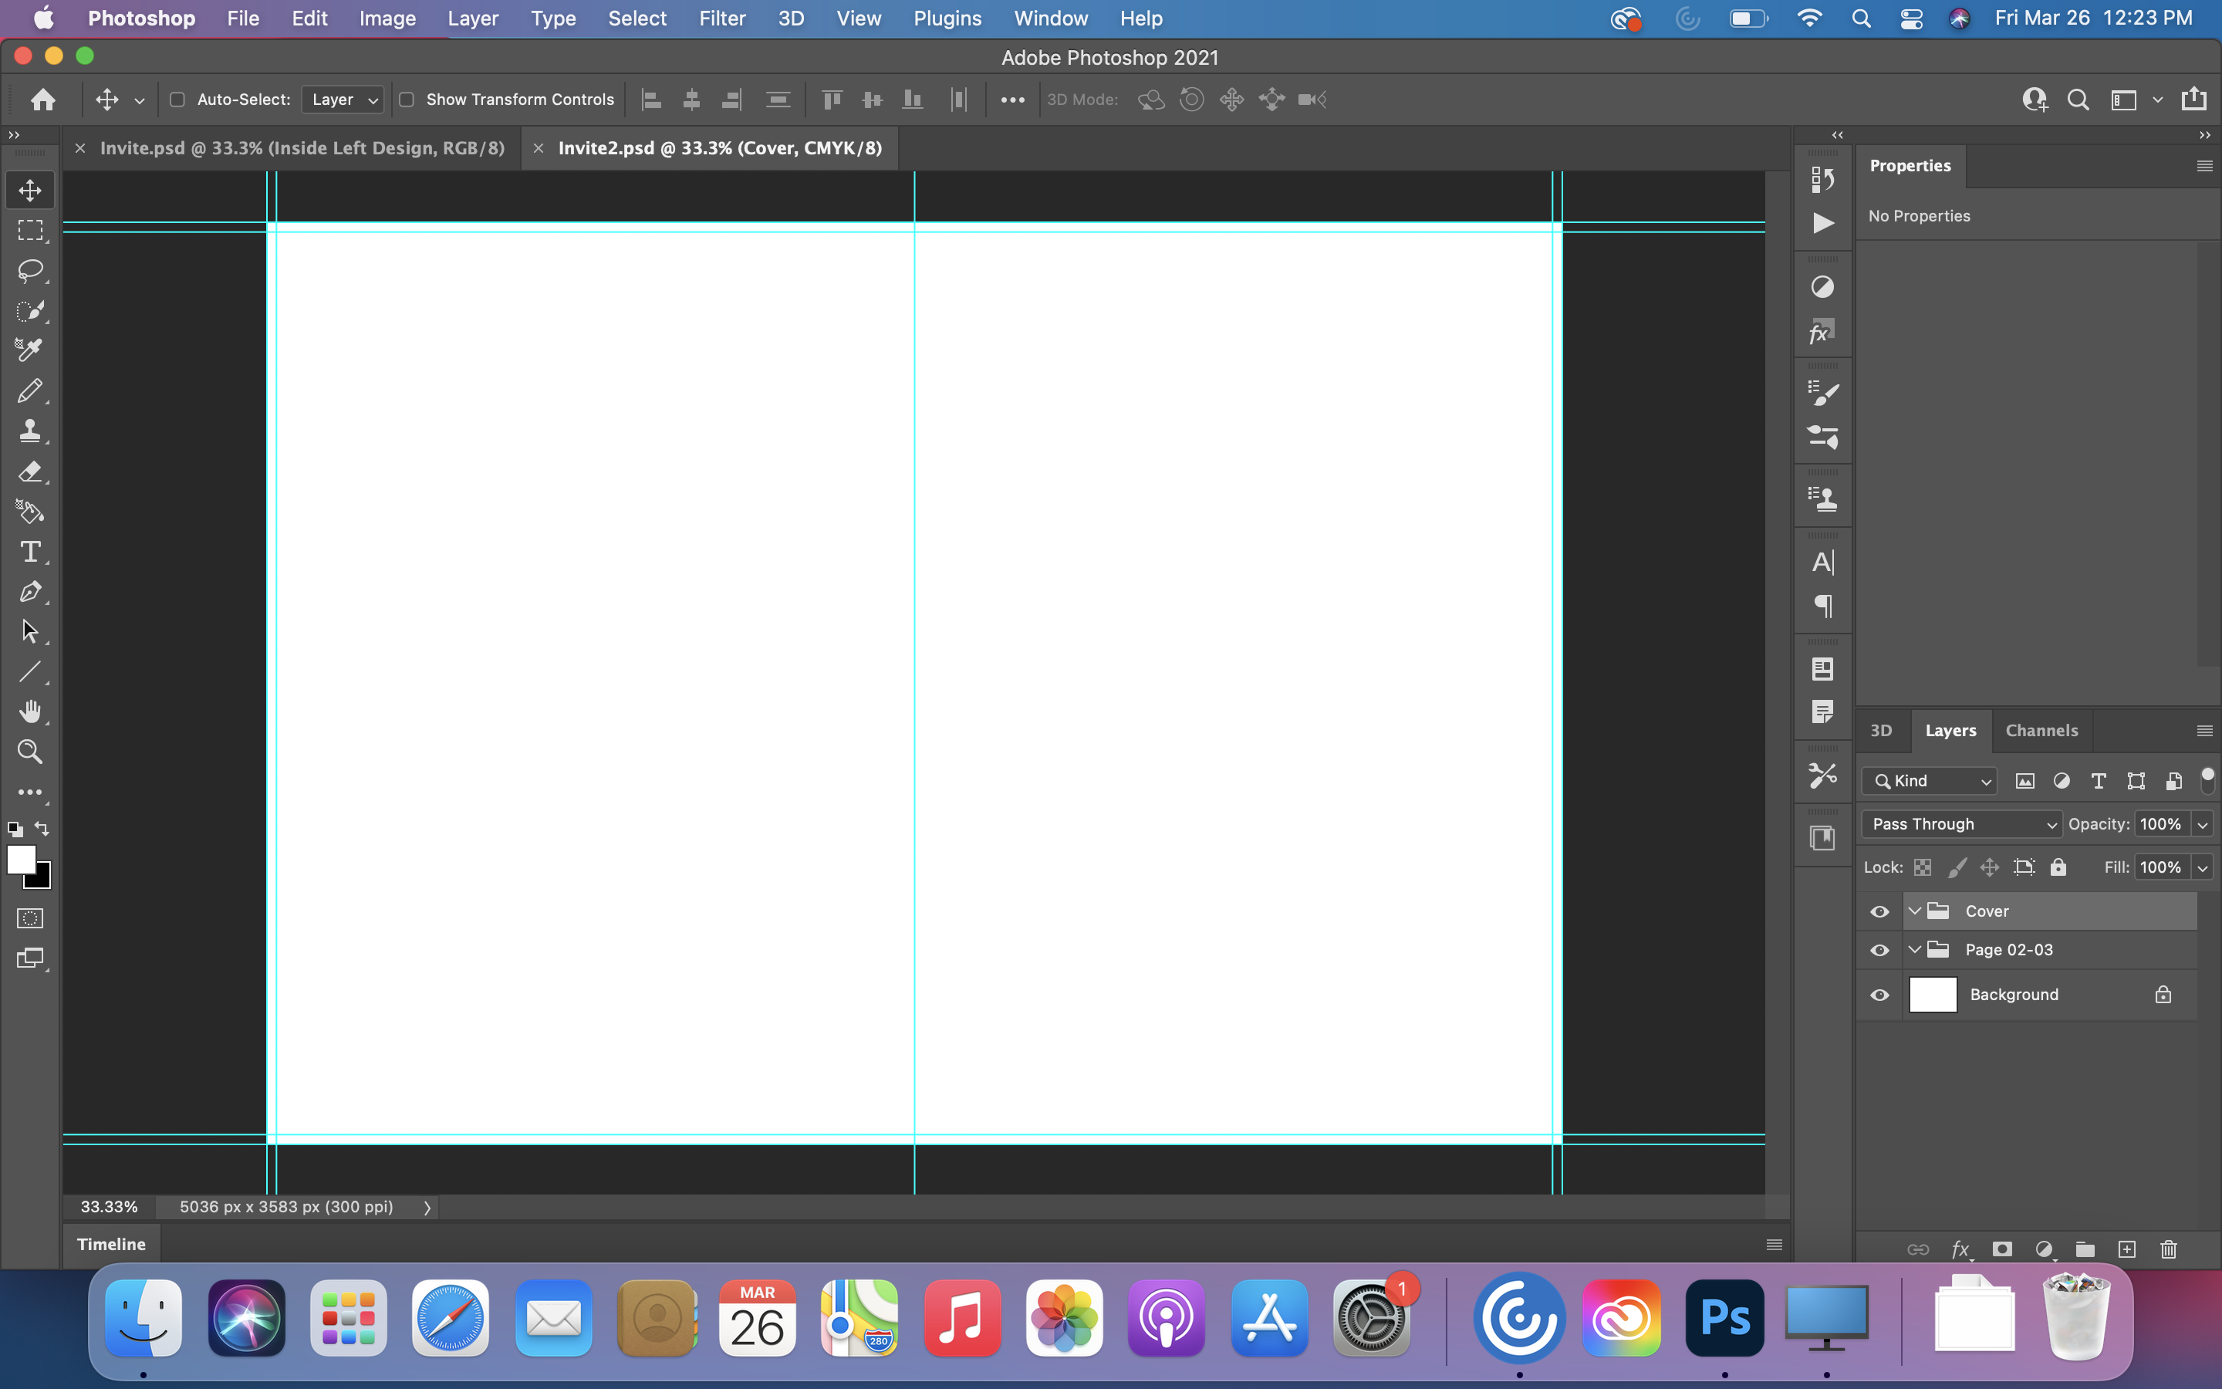This screenshot has width=2222, height=1389.
Task: Enable Show Transform Controls checkbox
Action: pyautogui.click(x=407, y=100)
